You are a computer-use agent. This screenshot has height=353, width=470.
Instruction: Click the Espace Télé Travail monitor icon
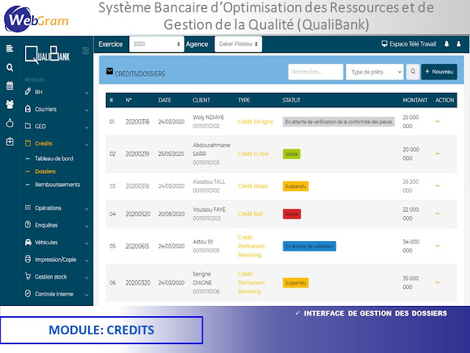pyautogui.click(x=384, y=44)
